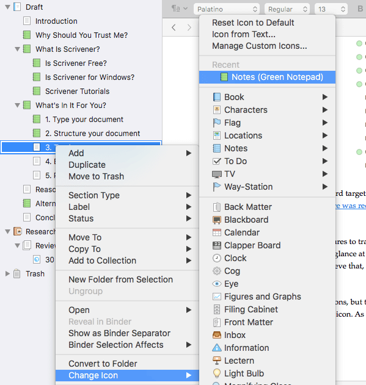Screen dimensions: 366x385
Task: Open the paragraph style preset dropdown
Action: [x=180, y=9]
